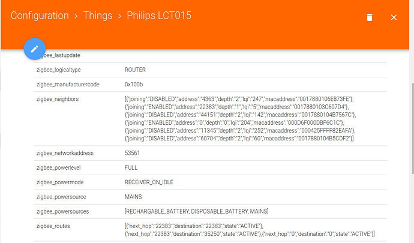The width and height of the screenshot is (414, 243).
Task: Click the zigbee_logicaltype label
Action: [x=59, y=70]
